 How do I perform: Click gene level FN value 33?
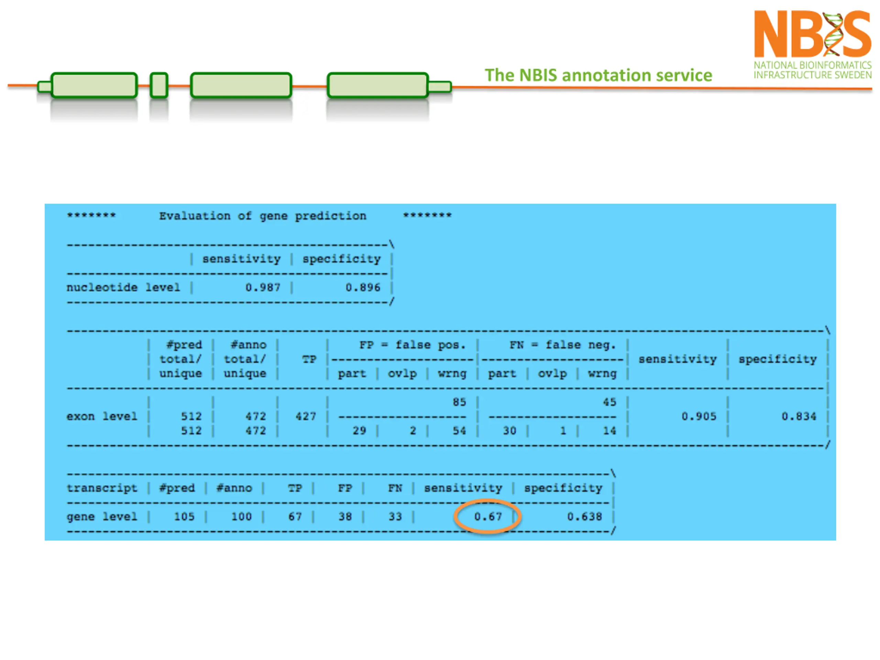tap(395, 517)
